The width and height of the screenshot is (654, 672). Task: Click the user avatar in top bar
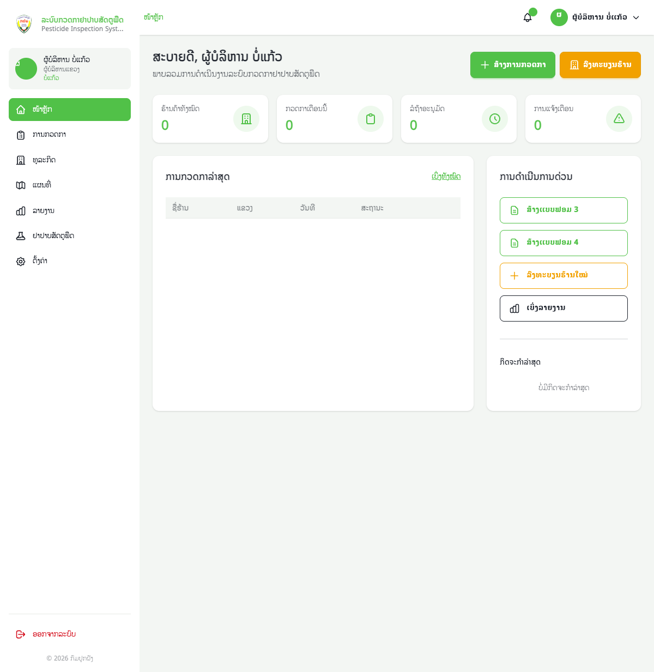(559, 17)
